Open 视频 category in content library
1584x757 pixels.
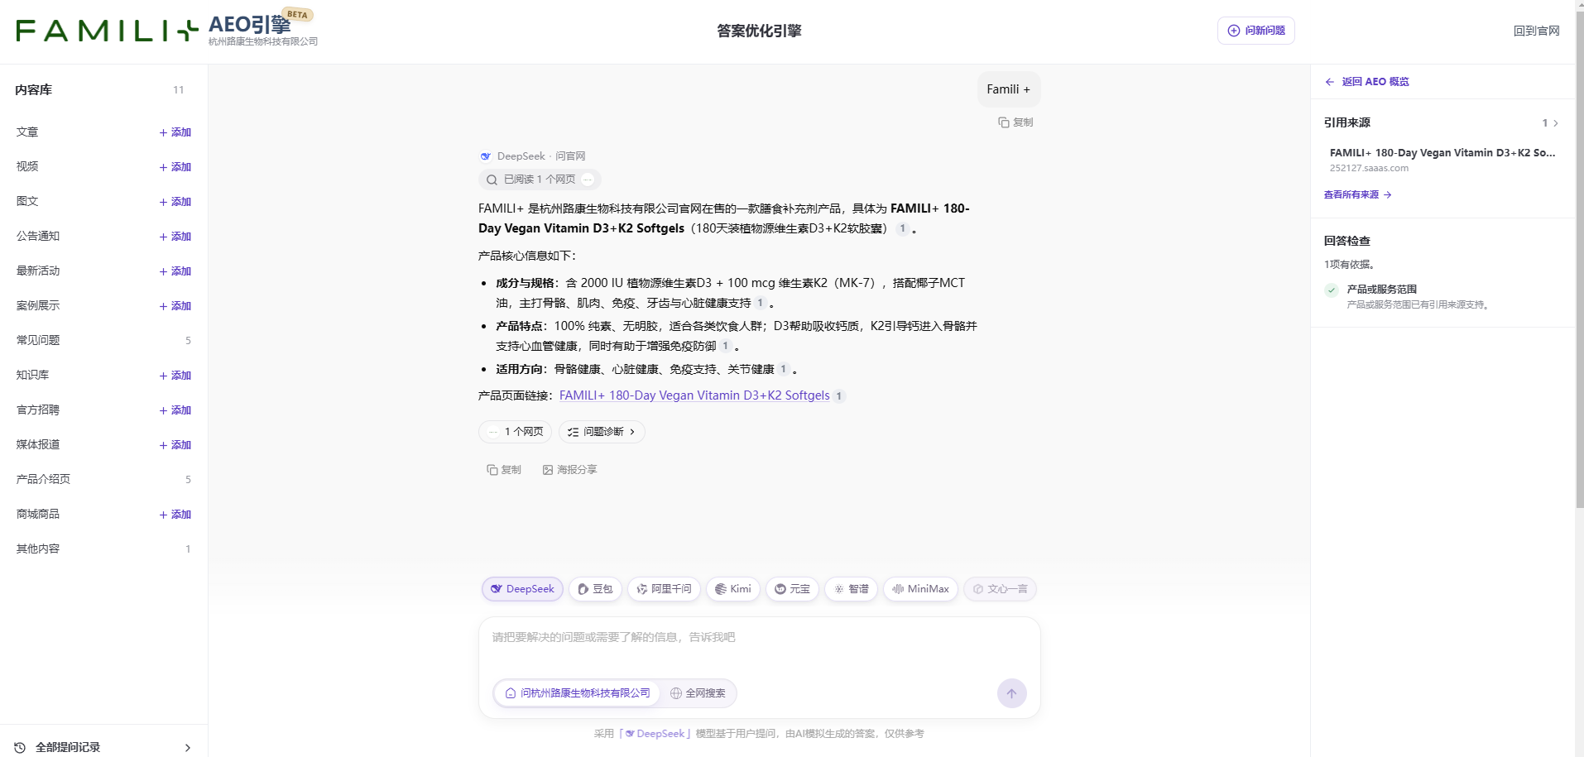(x=27, y=166)
